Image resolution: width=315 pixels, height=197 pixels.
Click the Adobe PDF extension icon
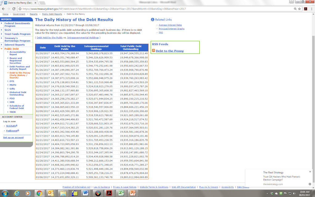[x=305, y=9]
